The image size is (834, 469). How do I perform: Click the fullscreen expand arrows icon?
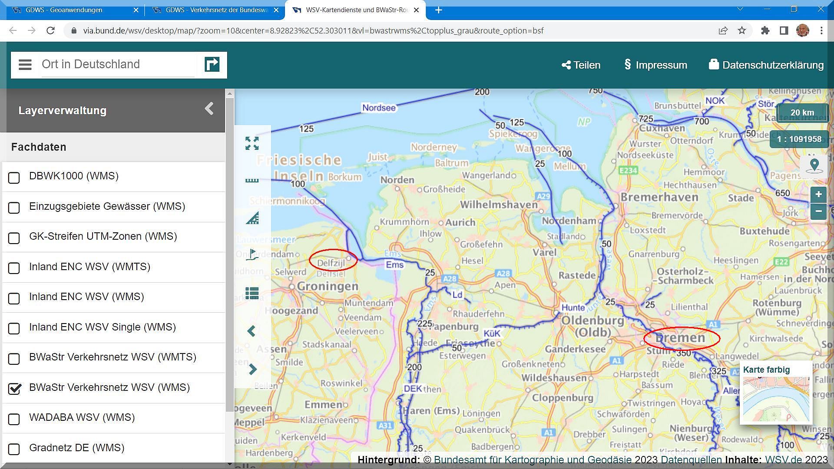click(252, 143)
